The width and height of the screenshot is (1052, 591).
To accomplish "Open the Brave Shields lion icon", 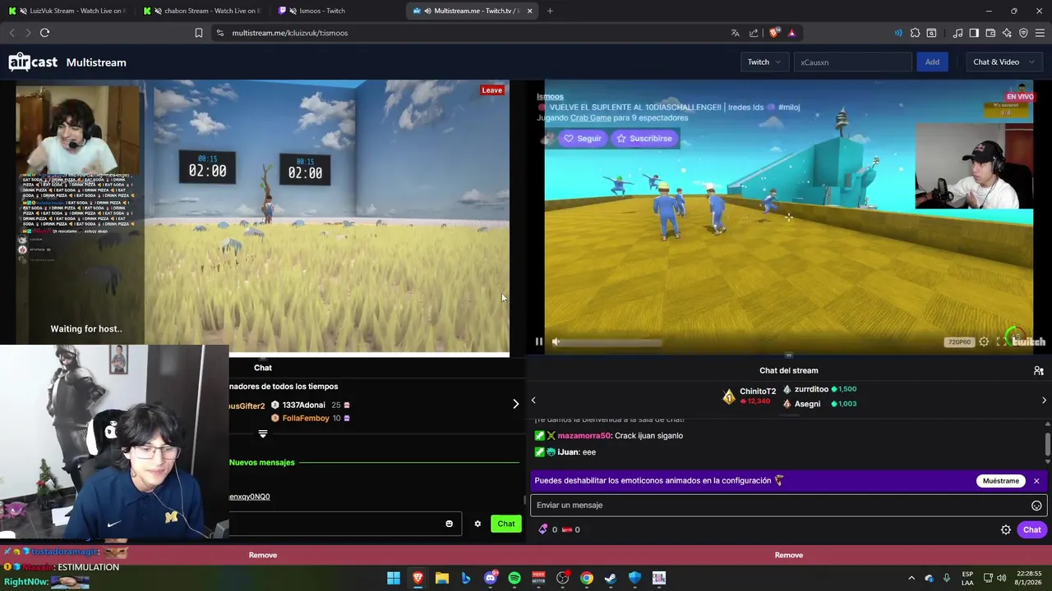I will 774,33.
